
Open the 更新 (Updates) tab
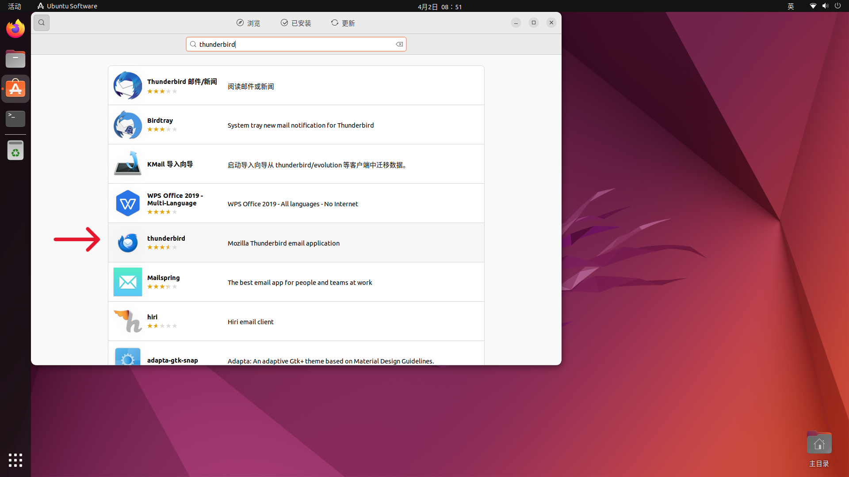click(x=343, y=23)
